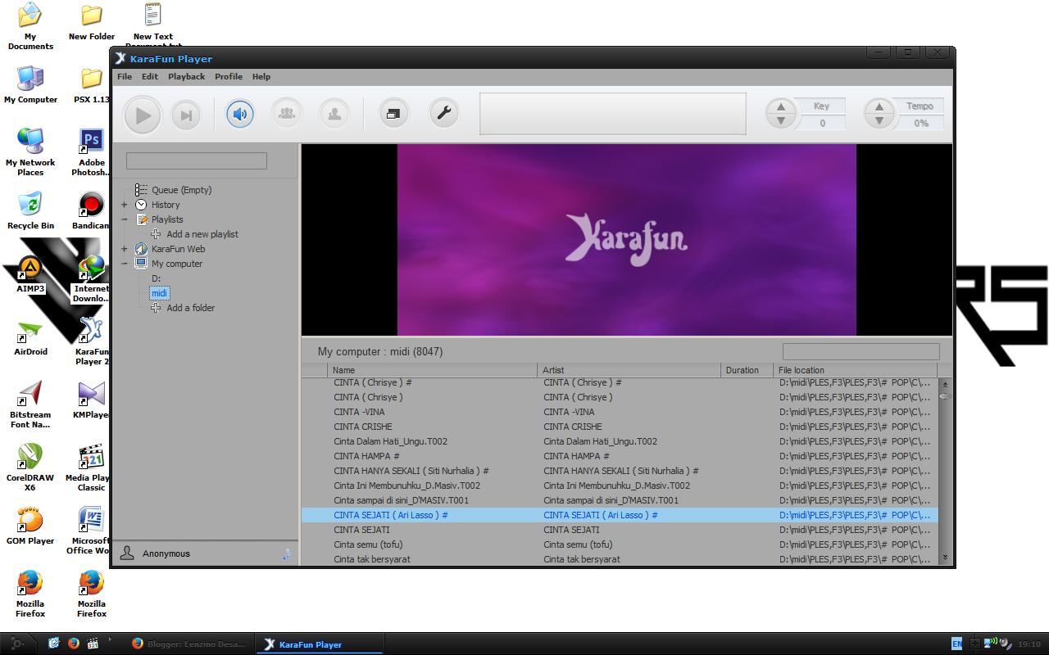
Task: Toggle the backing vocals (group) button
Action: click(x=287, y=114)
